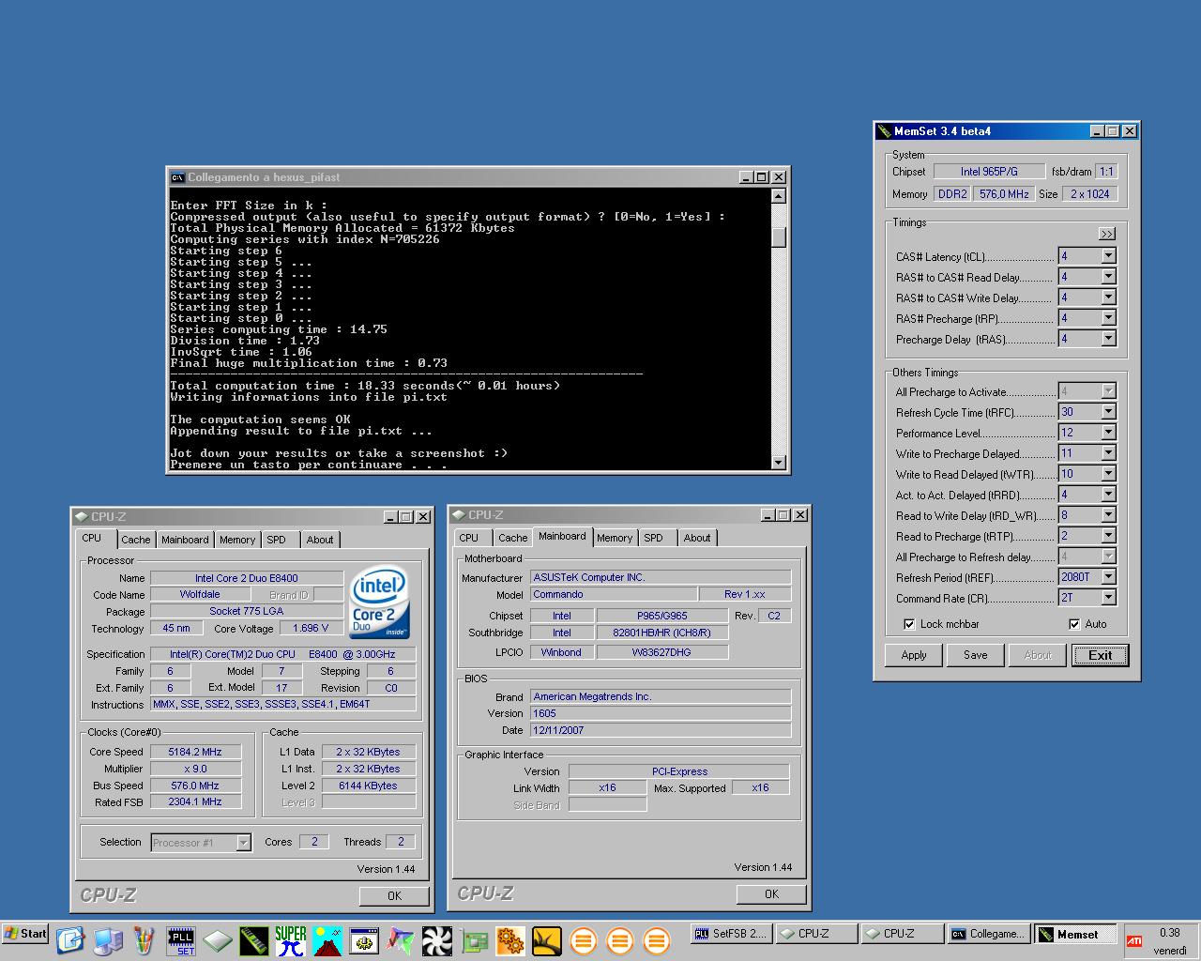Screen dimensions: 1201x961
Task: Launch the grey CPU chip quick launch icon
Action: tap(217, 940)
